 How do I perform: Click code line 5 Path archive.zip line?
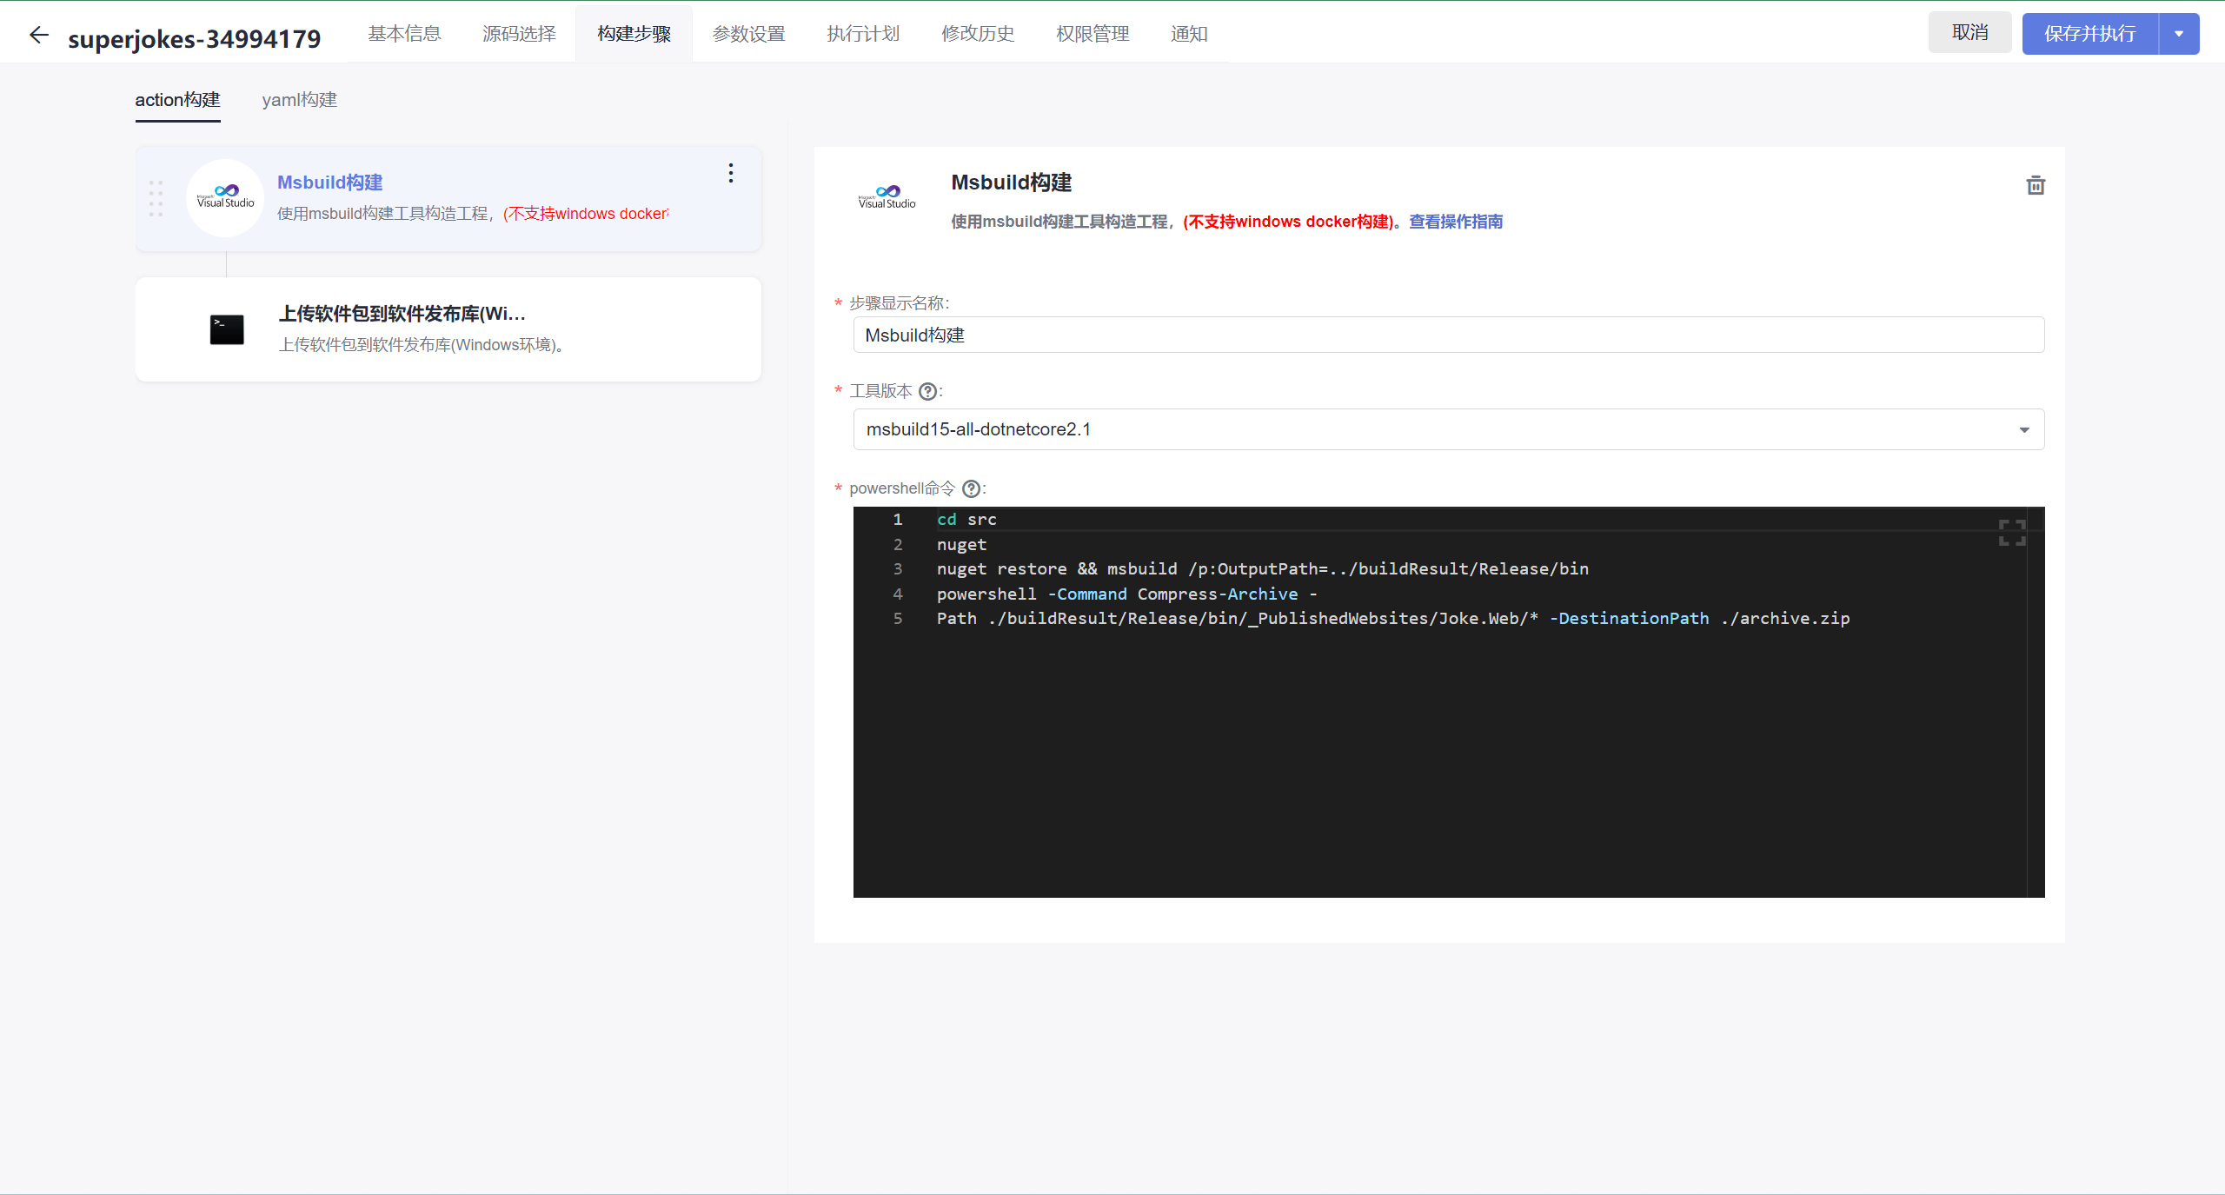(x=1392, y=619)
